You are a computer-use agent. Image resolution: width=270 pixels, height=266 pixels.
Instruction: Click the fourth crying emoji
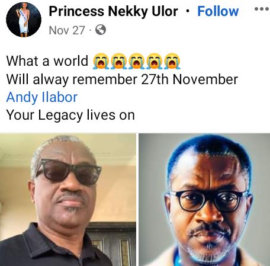coord(155,61)
